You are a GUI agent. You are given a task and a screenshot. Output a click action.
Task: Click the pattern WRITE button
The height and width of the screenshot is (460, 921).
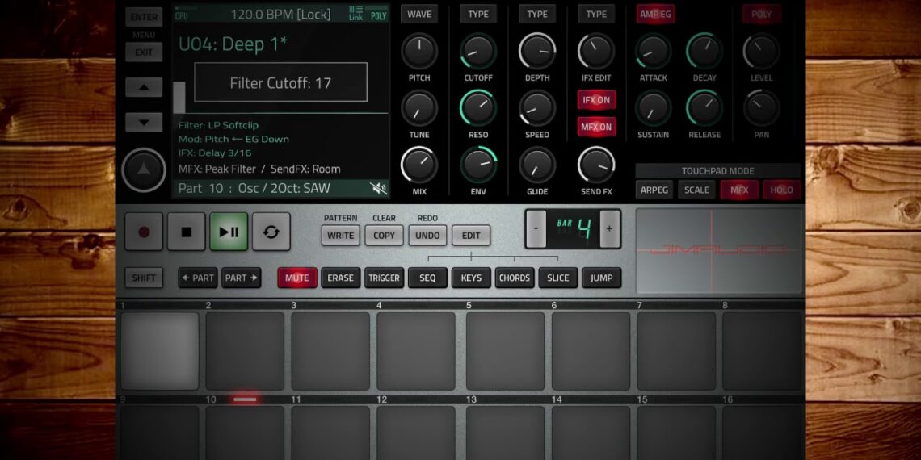[x=340, y=236]
